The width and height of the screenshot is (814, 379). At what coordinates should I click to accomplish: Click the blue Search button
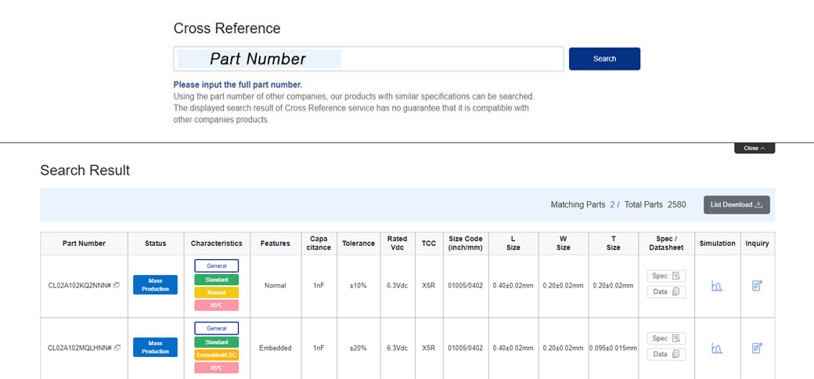(x=604, y=59)
